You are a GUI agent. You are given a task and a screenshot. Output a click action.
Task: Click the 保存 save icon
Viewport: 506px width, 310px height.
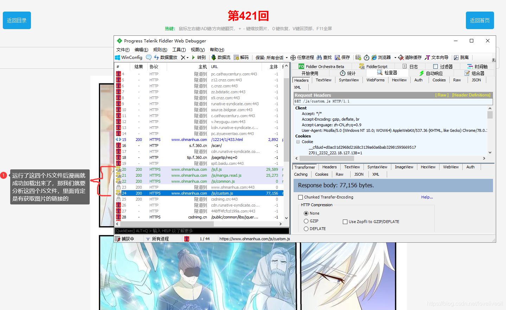tap(338, 58)
